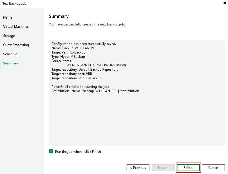Click the 'Run the job when I click Finish' label
Image resolution: width=228 pixels, height=174 pixels.
(x=78, y=152)
